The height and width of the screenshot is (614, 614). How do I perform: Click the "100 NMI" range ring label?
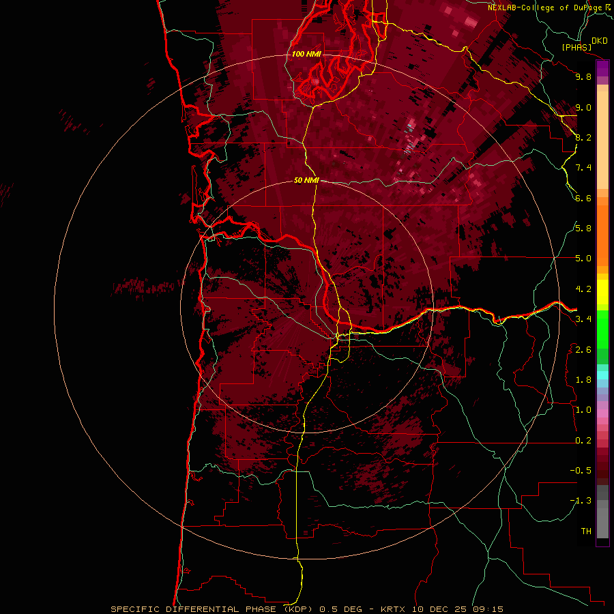[306, 54]
